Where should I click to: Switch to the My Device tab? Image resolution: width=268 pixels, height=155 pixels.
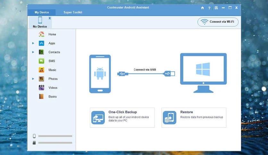(42, 12)
